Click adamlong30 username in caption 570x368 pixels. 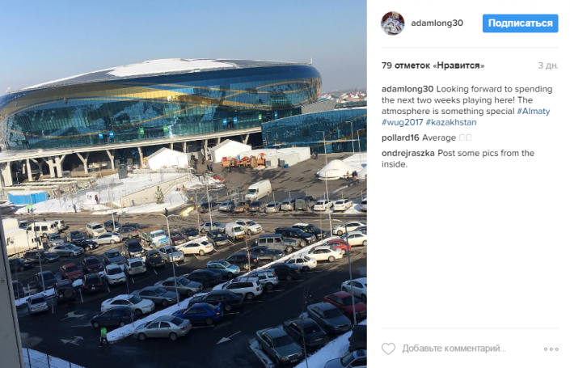(407, 89)
